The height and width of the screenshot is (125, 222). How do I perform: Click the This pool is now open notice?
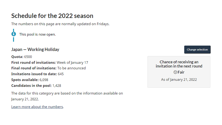click(38, 34)
